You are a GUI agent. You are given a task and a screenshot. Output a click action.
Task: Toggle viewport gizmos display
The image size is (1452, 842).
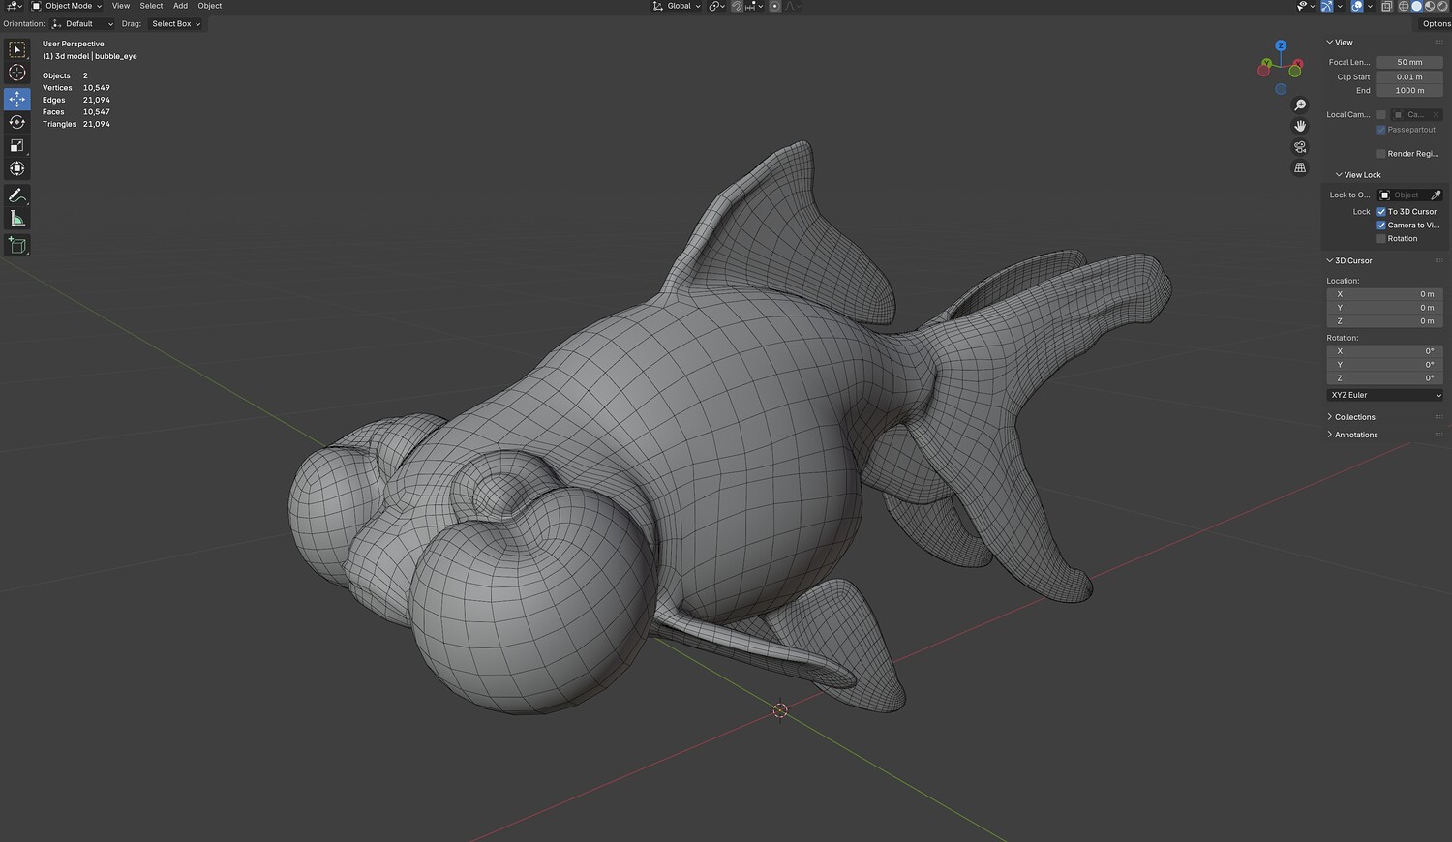1327,6
